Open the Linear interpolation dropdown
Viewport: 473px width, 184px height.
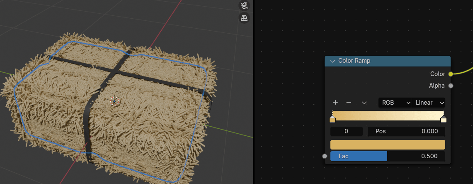(x=429, y=103)
